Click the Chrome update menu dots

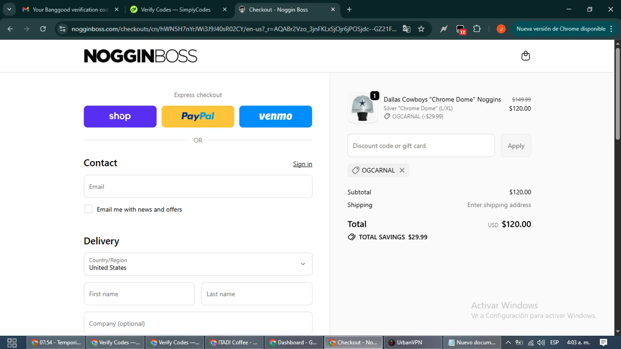point(611,29)
